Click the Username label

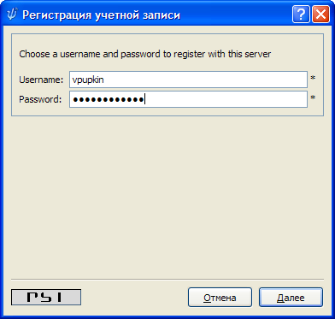point(41,80)
